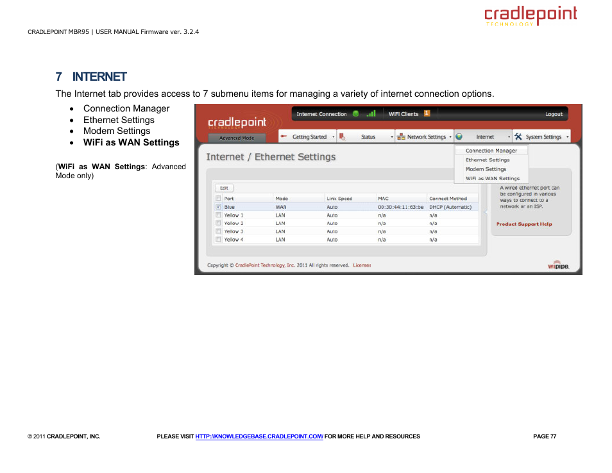Expand the Network Settings dropdown arrow
The image size is (612, 473).
tap(450, 137)
